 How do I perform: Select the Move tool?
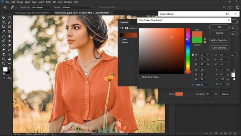click(x=3, y=18)
